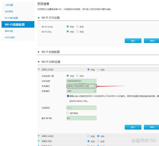Open the 上网设置 sidebar menu

click(x=9, y=5)
